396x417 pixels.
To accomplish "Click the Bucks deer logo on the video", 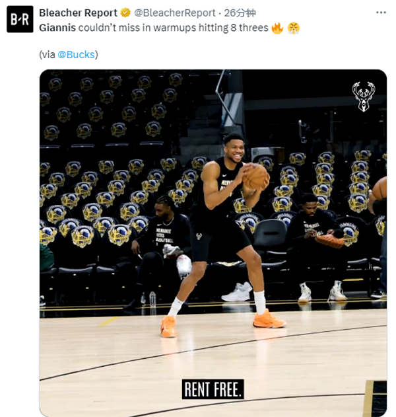I will click(361, 96).
